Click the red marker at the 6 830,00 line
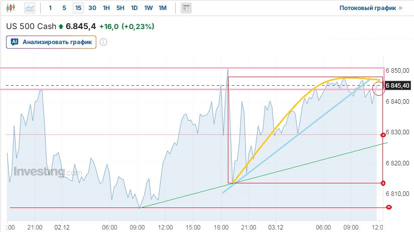Viewport: 414px width, 232px height. click(x=383, y=135)
